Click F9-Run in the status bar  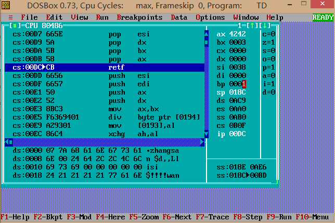[x=279, y=217]
